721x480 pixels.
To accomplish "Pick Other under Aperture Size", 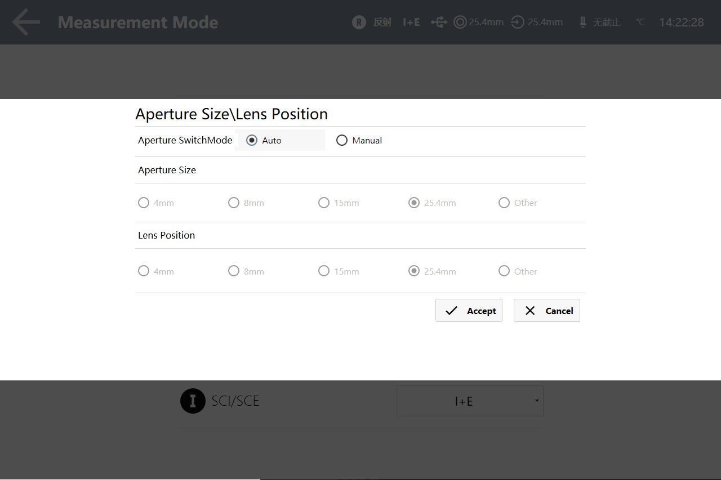I will pos(504,203).
